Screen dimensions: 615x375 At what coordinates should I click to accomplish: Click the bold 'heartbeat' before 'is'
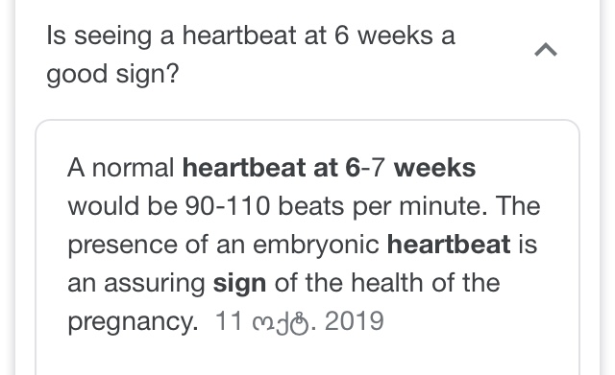pyautogui.click(x=449, y=245)
